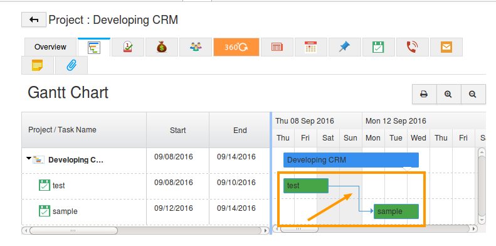496x246 pixels.
Task: Click the green sample task bar
Action: [396, 211]
